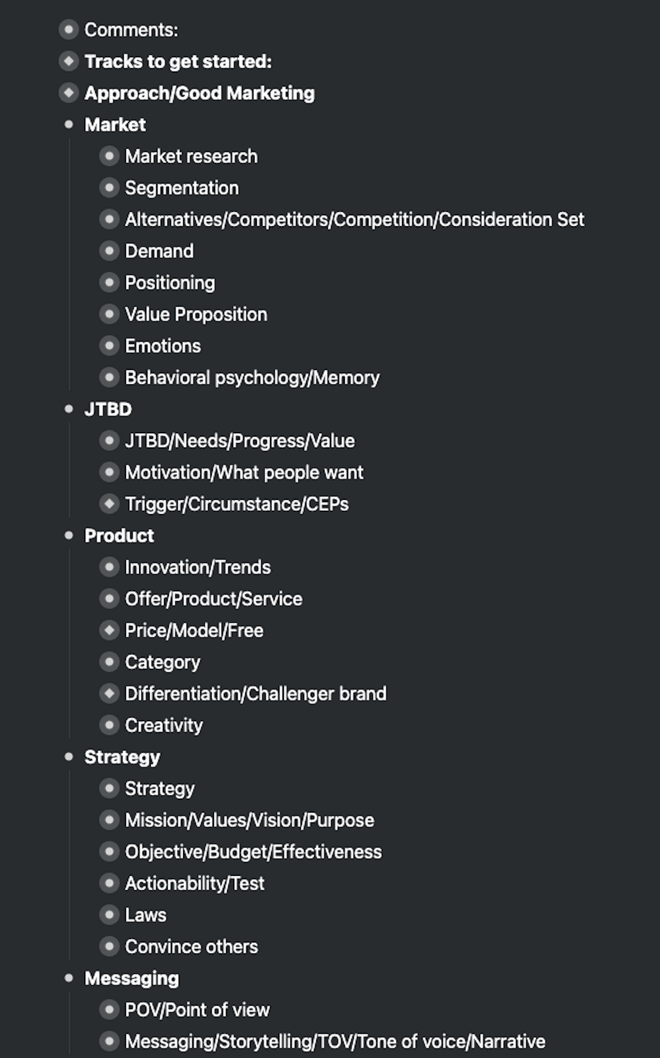660x1058 pixels.
Task: Toggle the Messaging heading bullet
Action: [69, 978]
